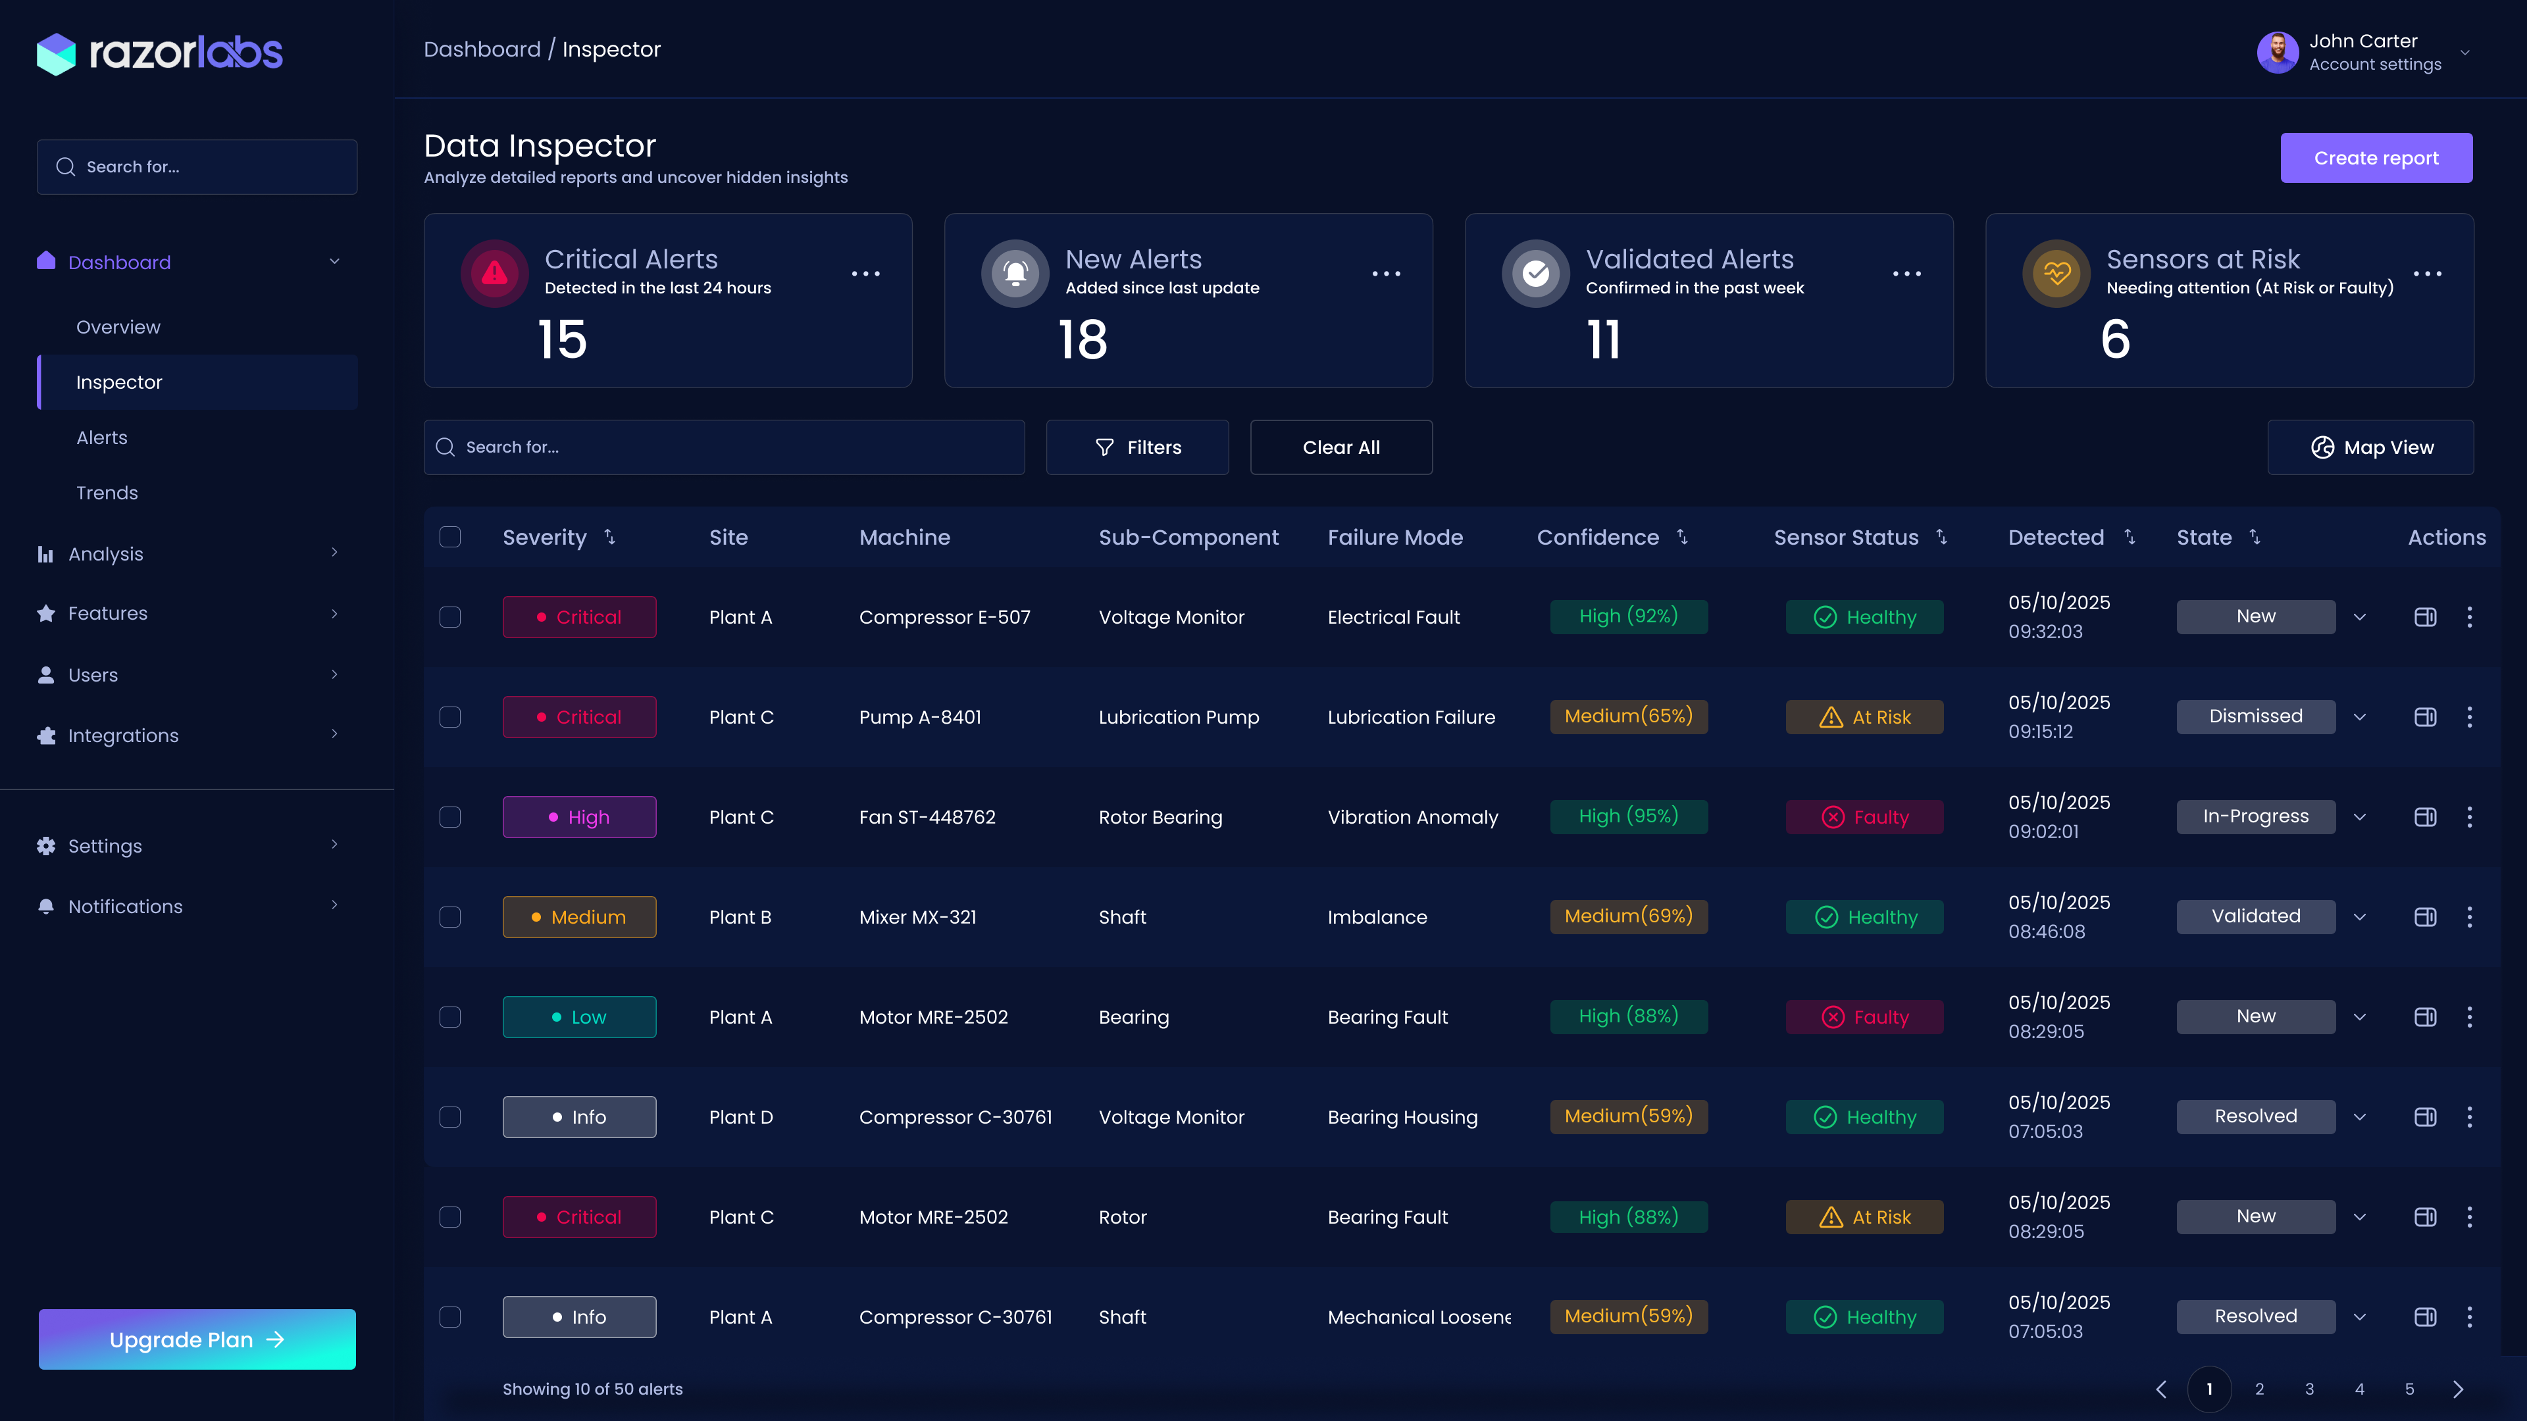Open Dismissed state dropdown for Pump A-8401
The image size is (2527, 1421).
pos(2361,717)
